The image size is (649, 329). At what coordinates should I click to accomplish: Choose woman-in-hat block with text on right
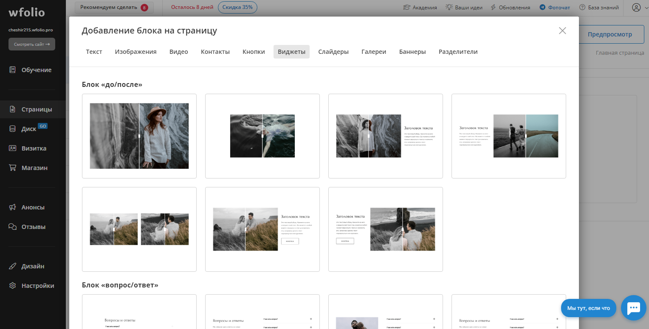click(386, 136)
